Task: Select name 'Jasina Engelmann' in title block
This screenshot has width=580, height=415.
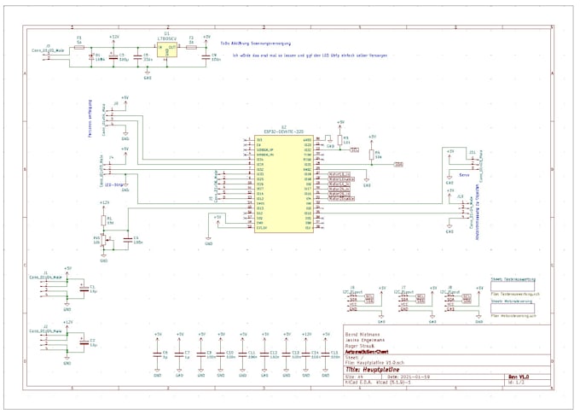Action: (x=365, y=340)
